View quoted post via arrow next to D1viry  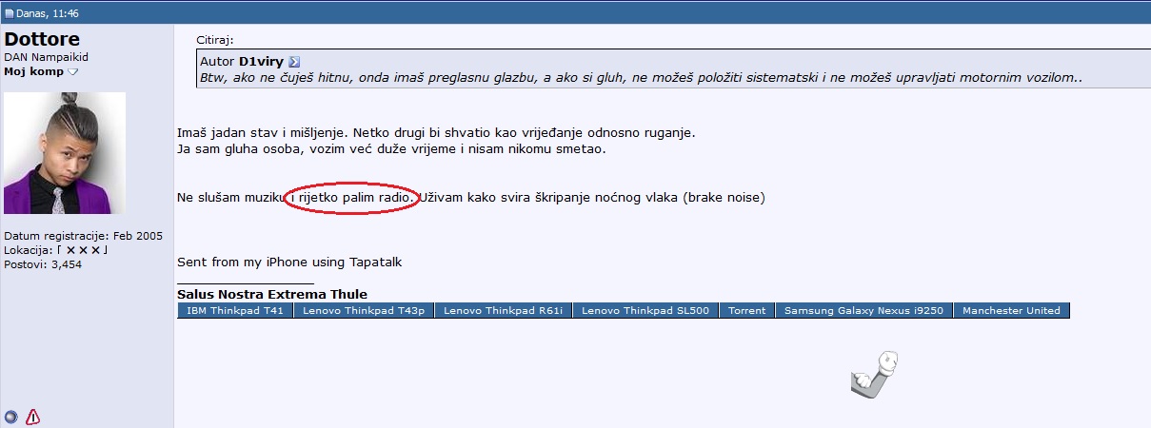pos(294,62)
